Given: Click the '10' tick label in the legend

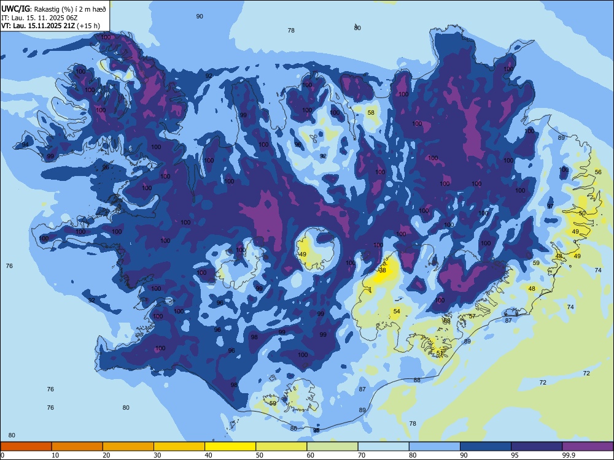Looking at the screenshot, I should coord(55,455).
